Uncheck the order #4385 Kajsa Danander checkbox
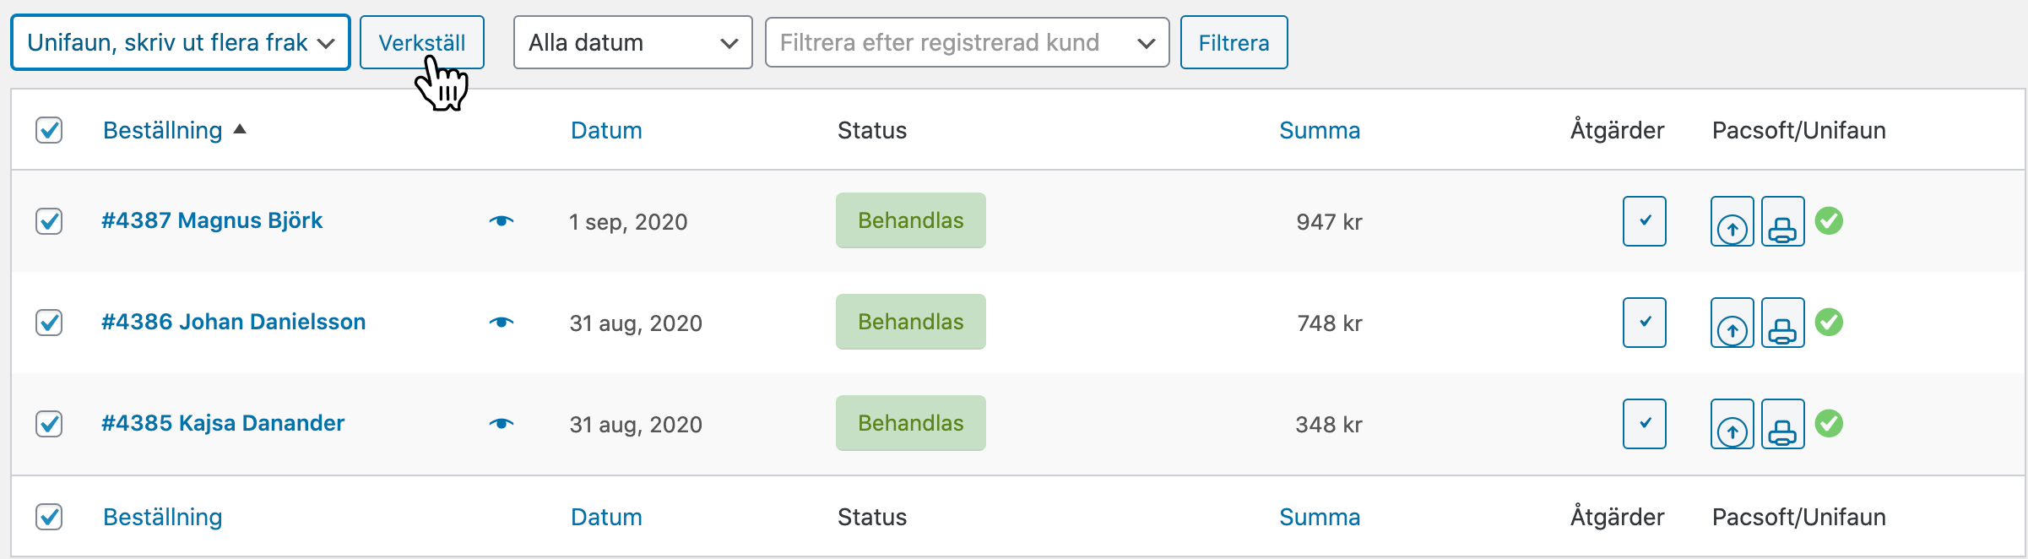2028x559 pixels. 49,424
